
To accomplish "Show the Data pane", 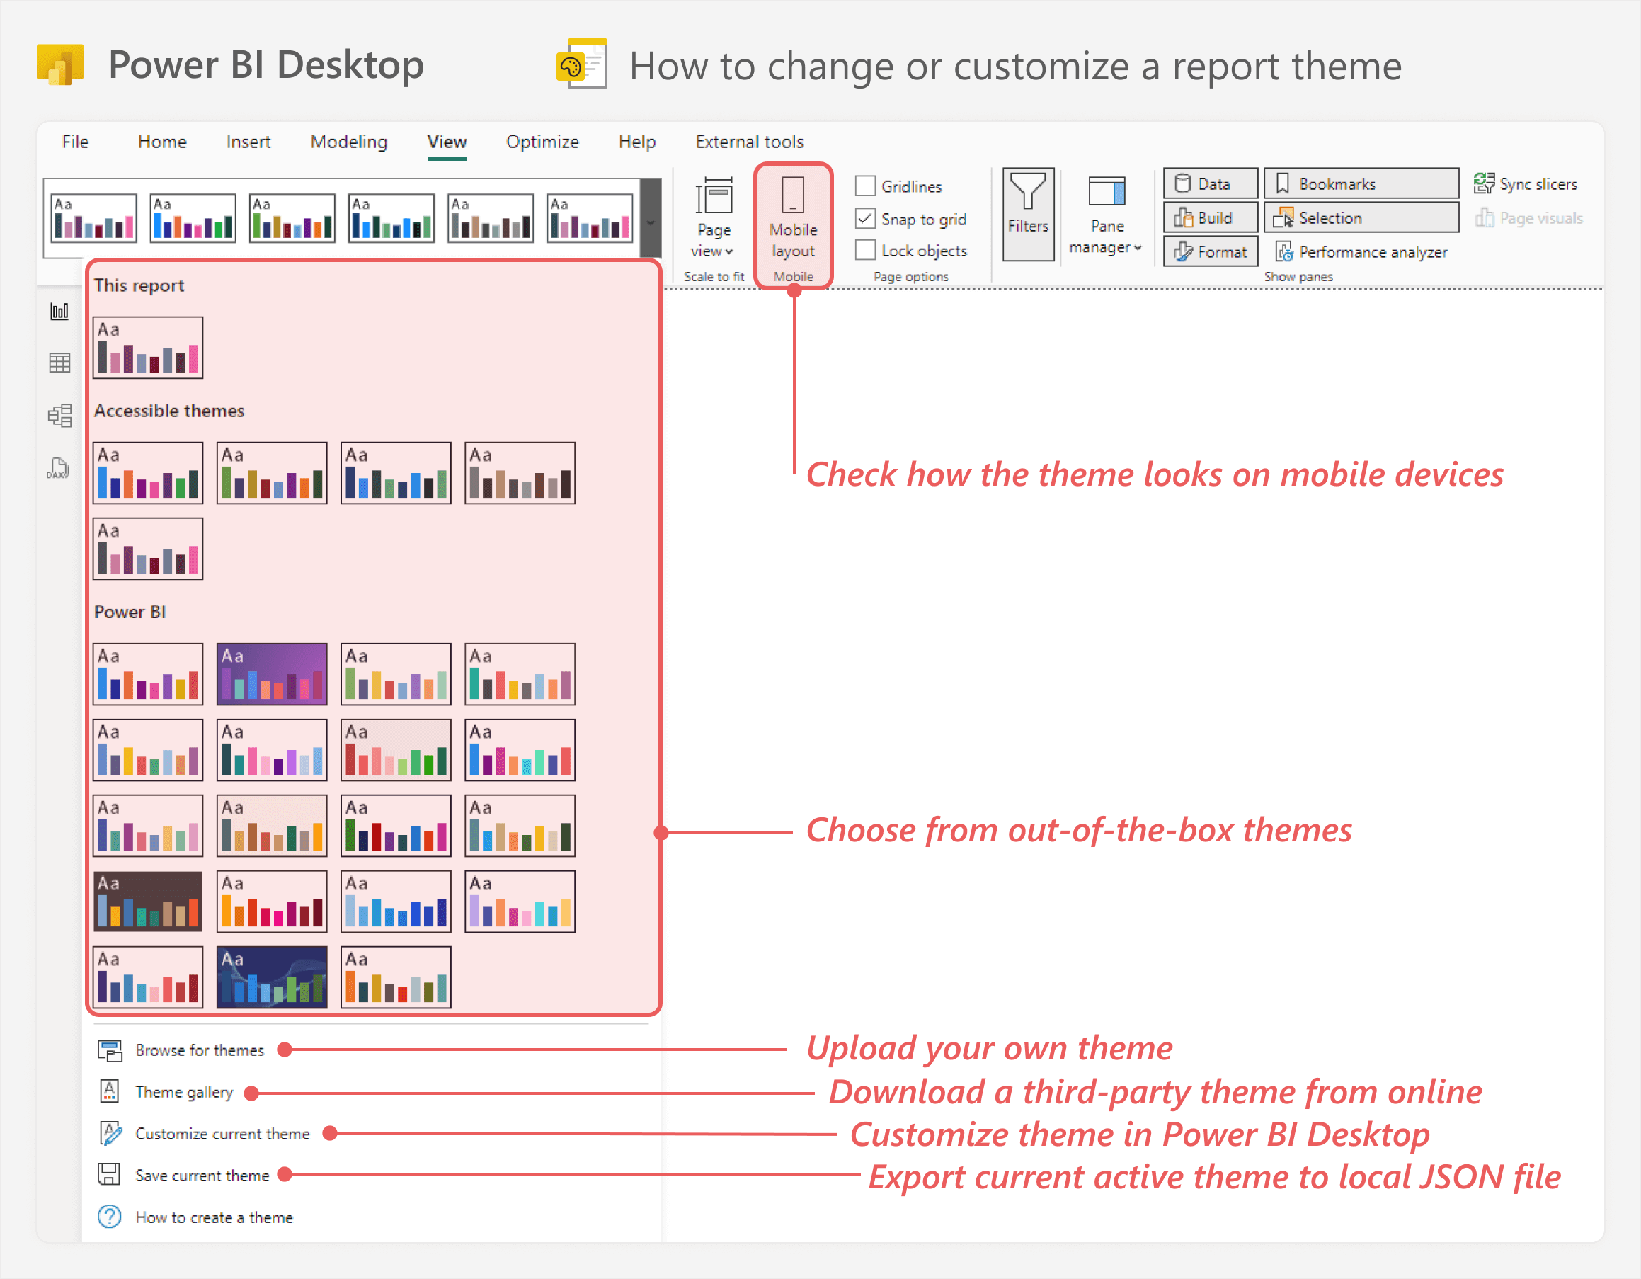I will click(1210, 183).
